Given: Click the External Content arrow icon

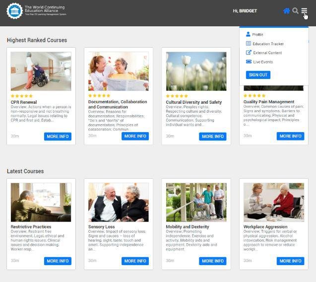Looking at the screenshot, I should (249, 53).
